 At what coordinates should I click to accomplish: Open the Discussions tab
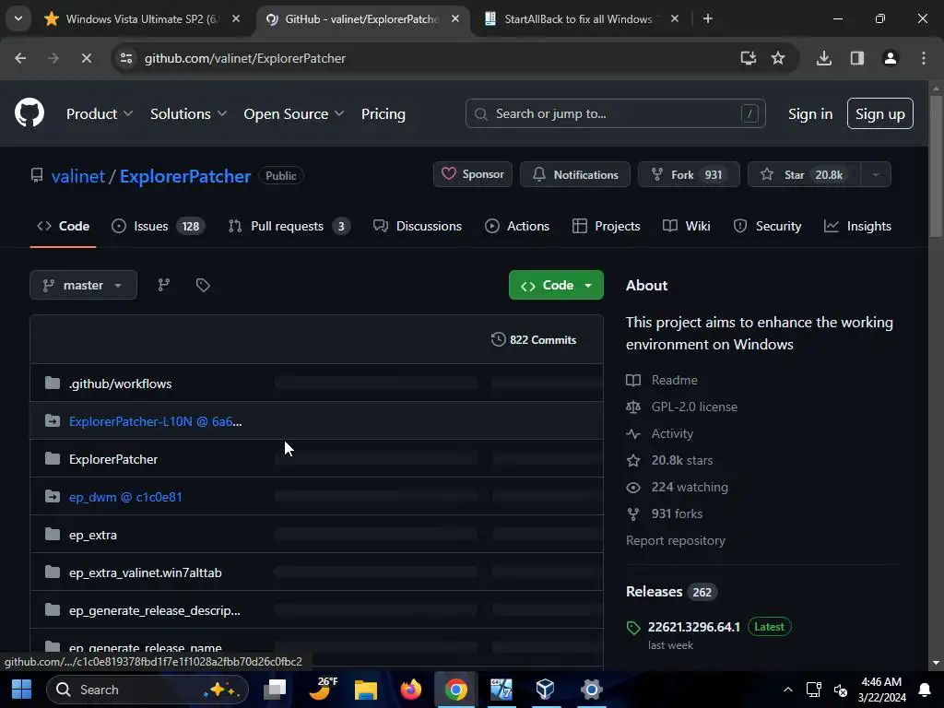pos(418,227)
